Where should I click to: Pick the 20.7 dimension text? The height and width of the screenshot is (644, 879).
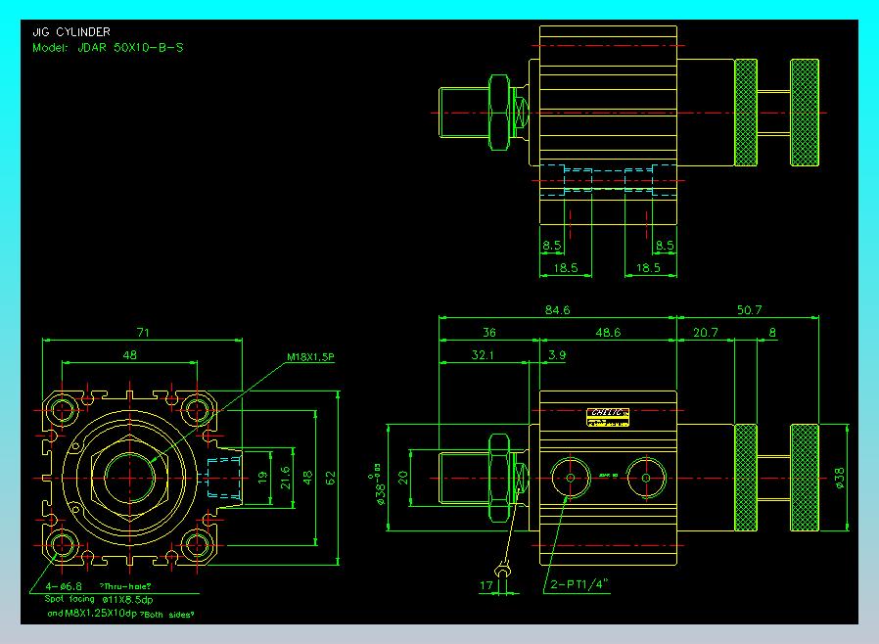click(705, 333)
